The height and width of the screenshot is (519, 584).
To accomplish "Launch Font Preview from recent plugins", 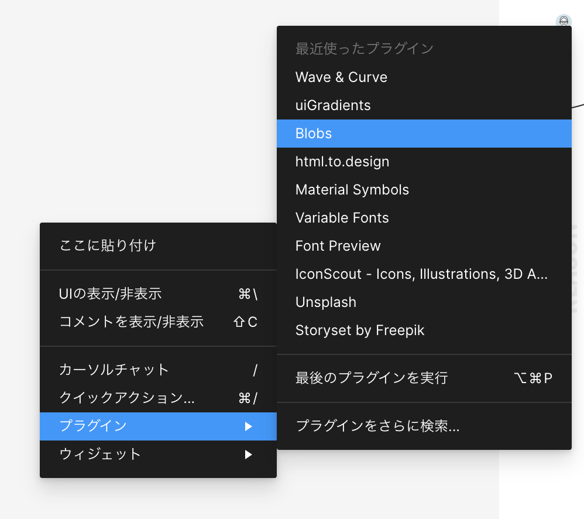I will pos(338,246).
